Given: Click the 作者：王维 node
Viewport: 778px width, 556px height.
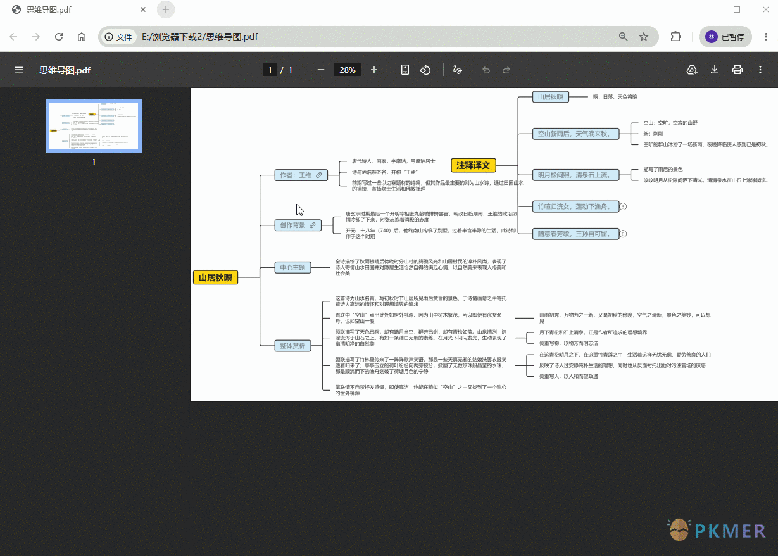Looking at the screenshot, I should click(301, 175).
